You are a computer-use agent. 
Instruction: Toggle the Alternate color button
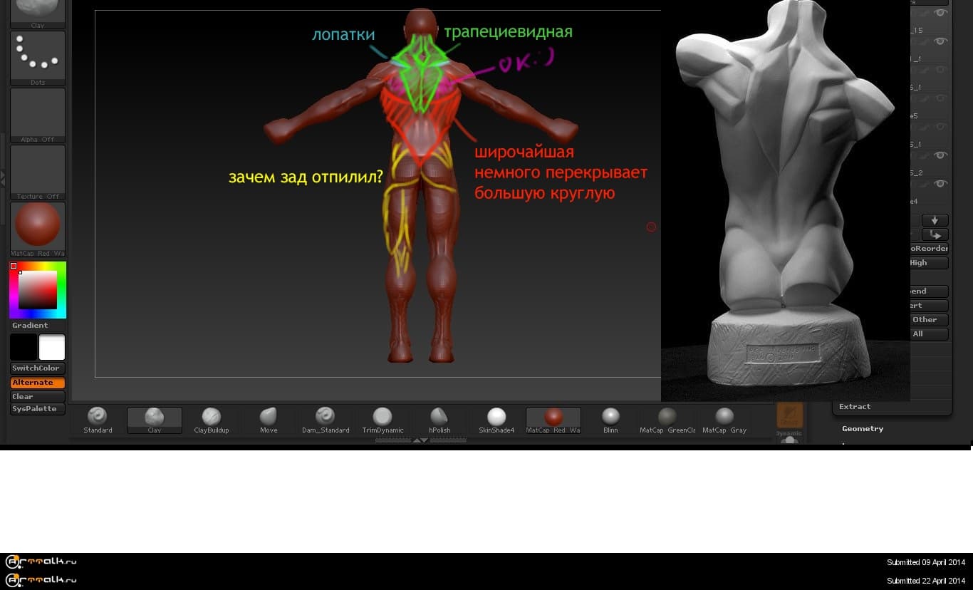tap(38, 383)
